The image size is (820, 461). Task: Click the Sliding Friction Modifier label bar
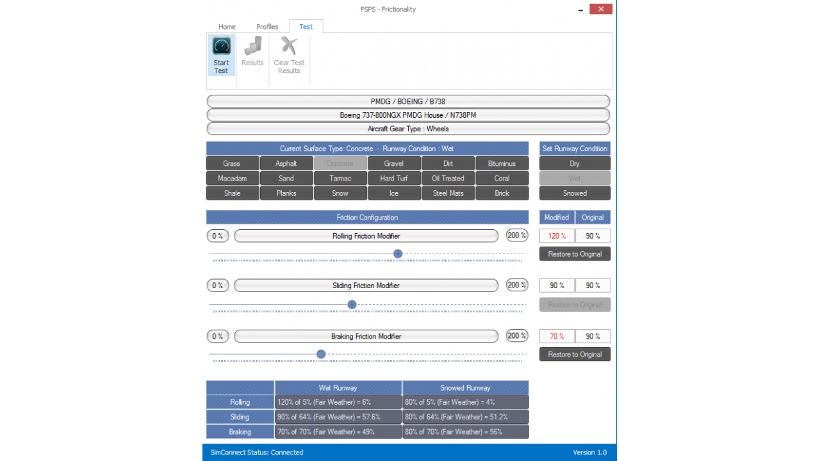366,285
